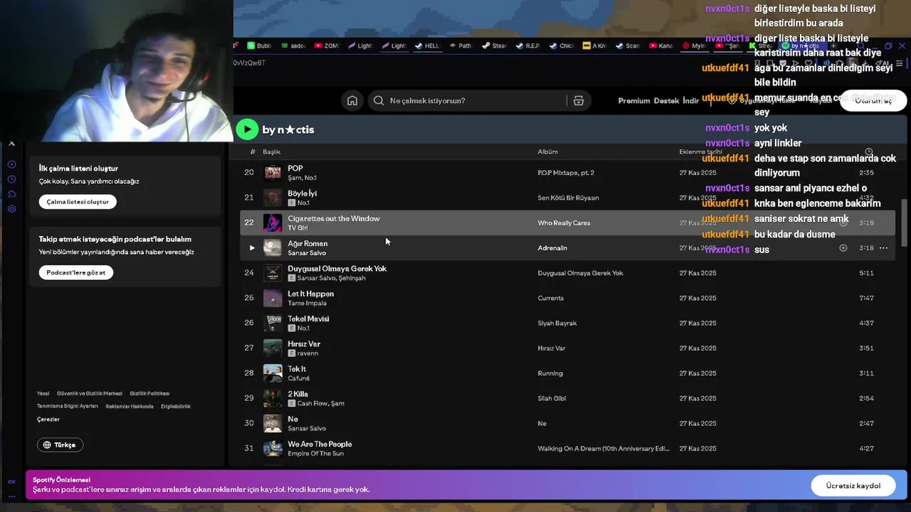Open the Browse icon in the search bar
The image size is (911, 512).
pos(579,101)
